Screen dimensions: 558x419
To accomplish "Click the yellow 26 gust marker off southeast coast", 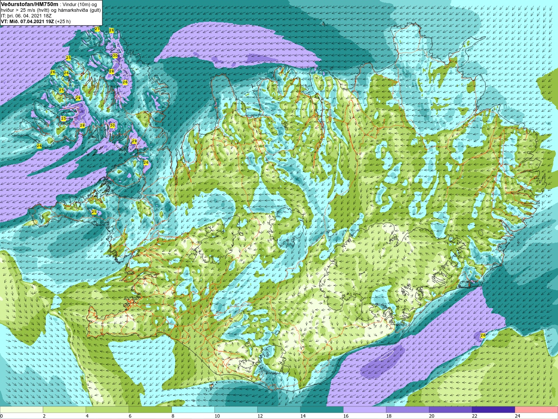I will point(483,335).
